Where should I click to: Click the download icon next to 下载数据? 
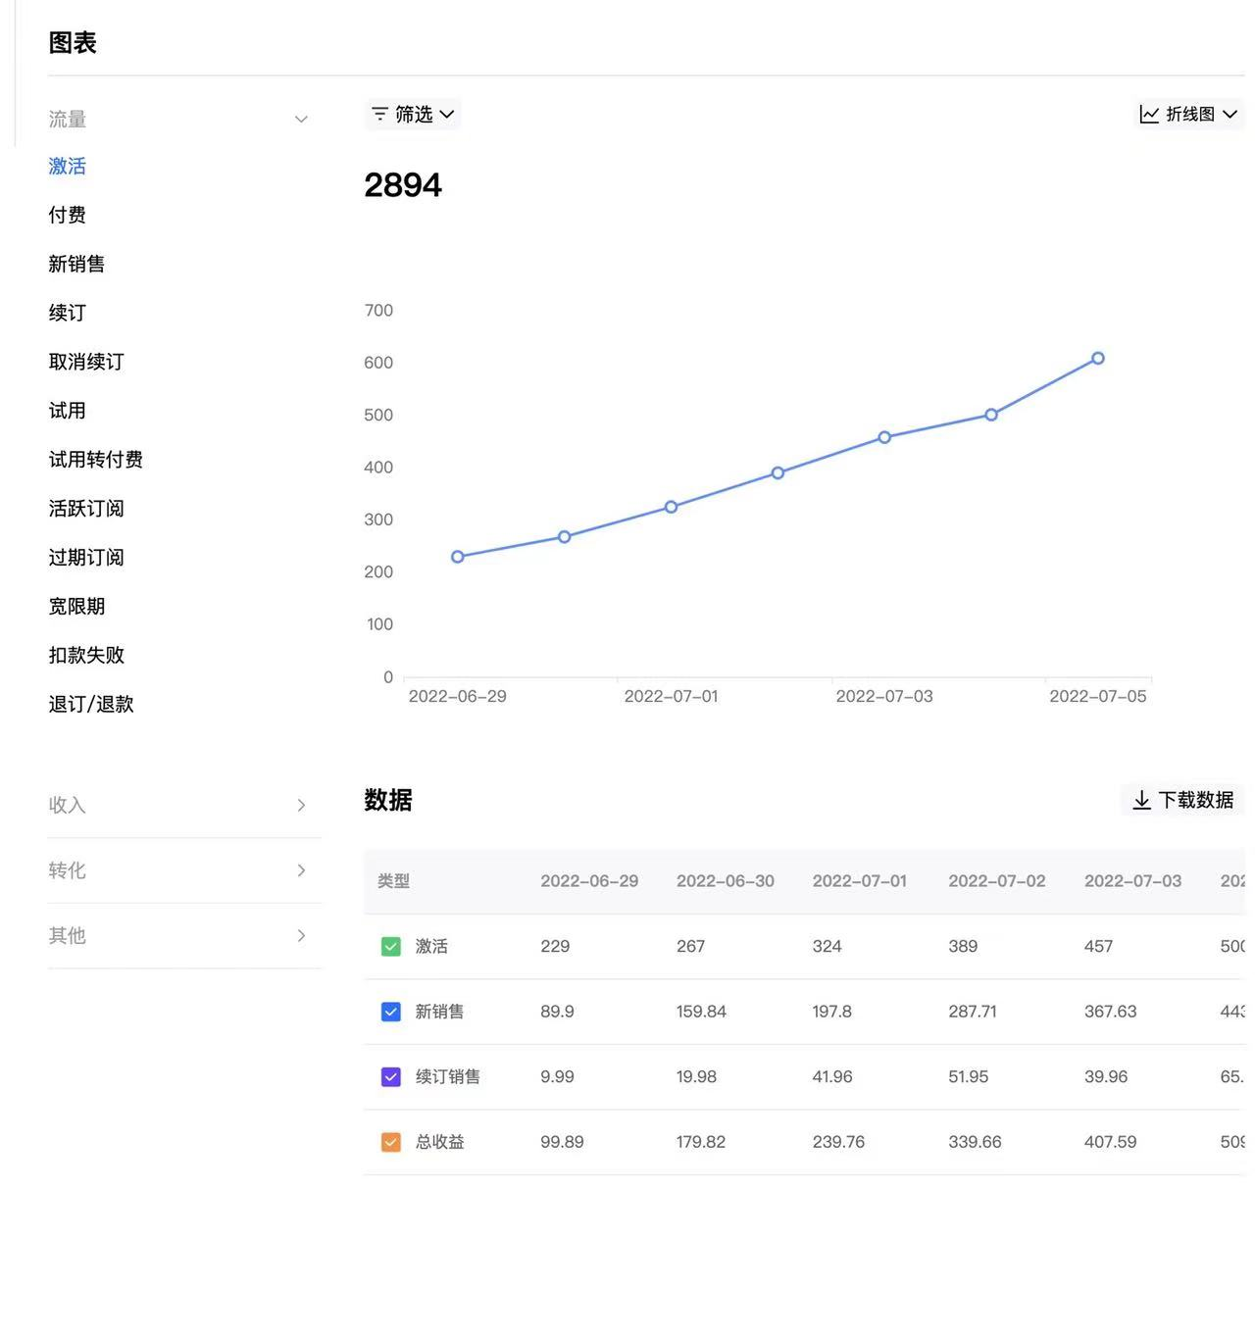1142,800
